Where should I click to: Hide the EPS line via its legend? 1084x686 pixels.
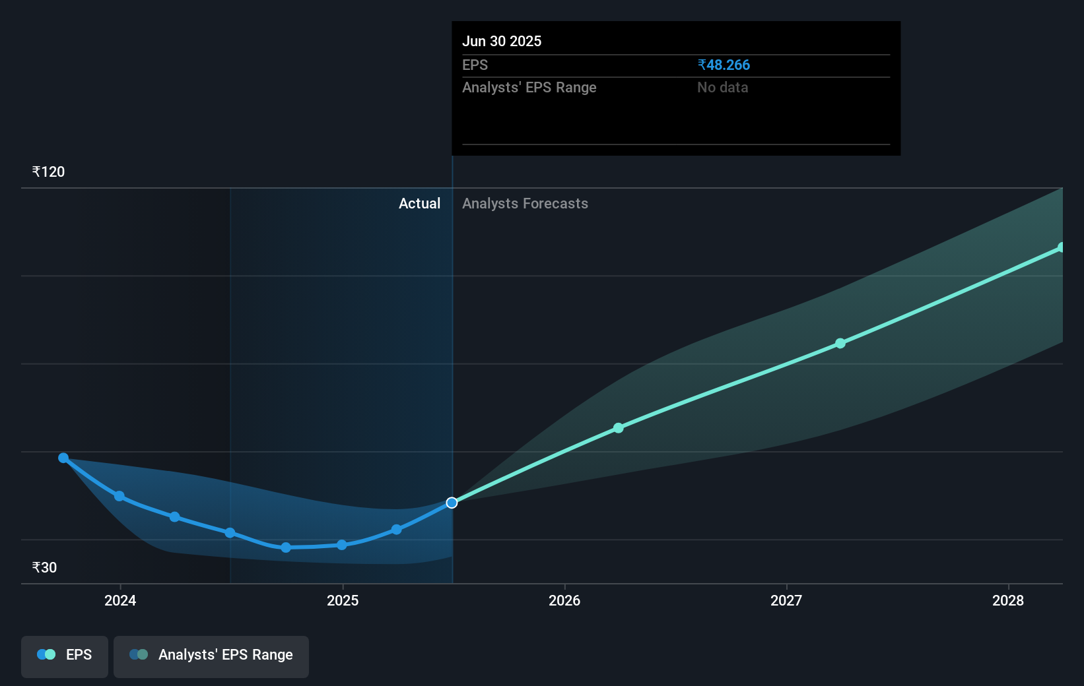click(64, 656)
